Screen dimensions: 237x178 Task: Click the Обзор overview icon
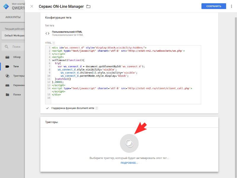click(x=7, y=57)
